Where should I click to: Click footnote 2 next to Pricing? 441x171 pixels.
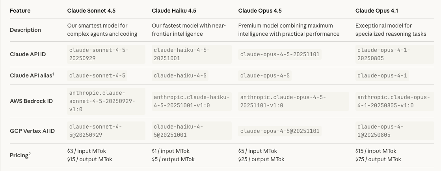[30, 154]
